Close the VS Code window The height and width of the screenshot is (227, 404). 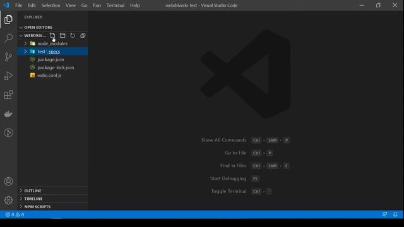395,5
